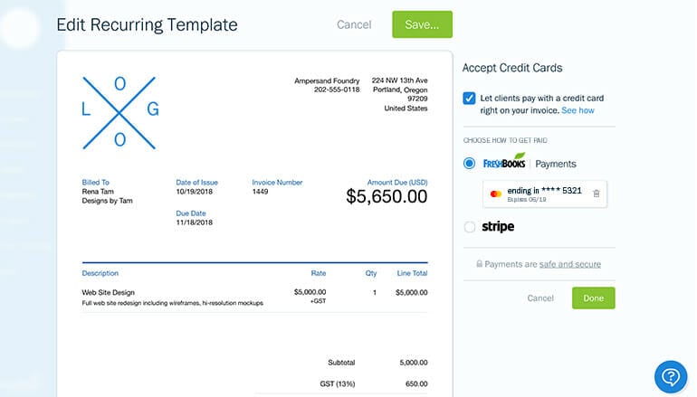Open the See how link
Screen dimensions: 697x397
578,110
